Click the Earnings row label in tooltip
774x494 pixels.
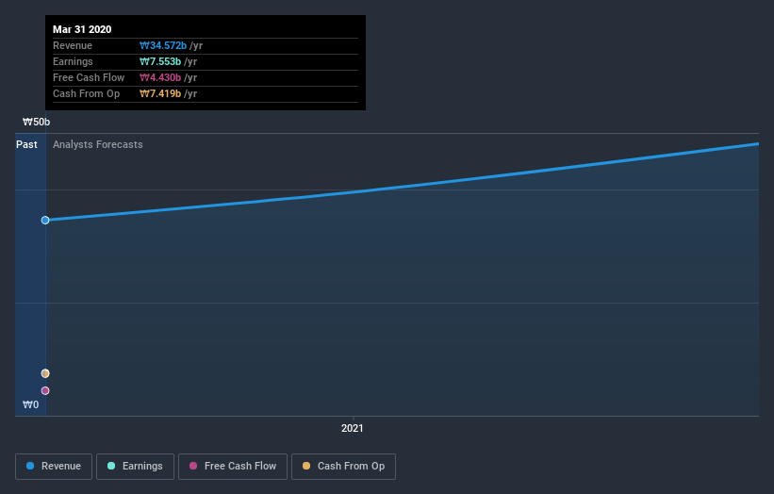pyautogui.click(x=73, y=61)
